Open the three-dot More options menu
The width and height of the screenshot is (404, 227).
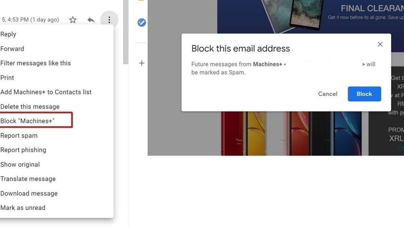pyautogui.click(x=109, y=20)
